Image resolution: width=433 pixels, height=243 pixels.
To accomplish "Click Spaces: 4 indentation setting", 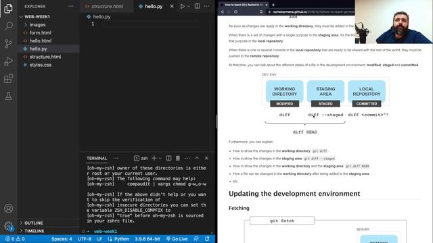I will pyautogui.click(x=62, y=239).
